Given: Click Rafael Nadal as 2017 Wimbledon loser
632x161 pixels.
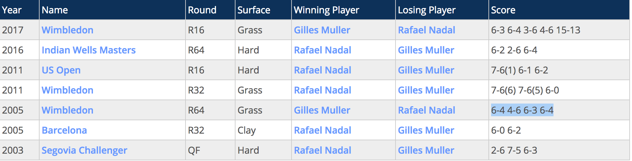Looking at the screenshot, I should [x=426, y=30].
